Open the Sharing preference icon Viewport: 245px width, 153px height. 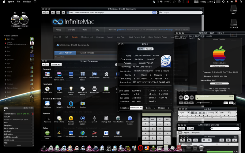pos(83,104)
